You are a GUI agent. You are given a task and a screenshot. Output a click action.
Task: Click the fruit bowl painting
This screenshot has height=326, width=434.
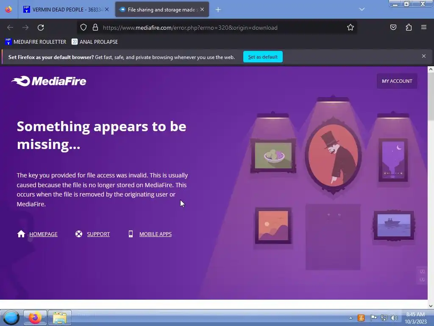click(273, 156)
